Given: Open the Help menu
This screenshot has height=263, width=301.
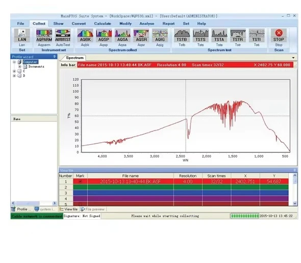Looking at the screenshot, I should coord(202,23).
